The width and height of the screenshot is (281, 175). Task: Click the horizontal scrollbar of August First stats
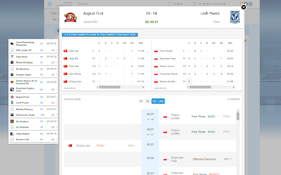click(110, 87)
